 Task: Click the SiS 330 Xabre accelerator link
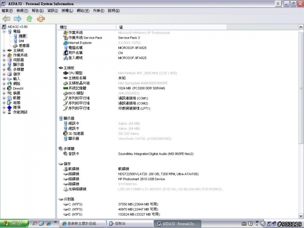point(128,133)
